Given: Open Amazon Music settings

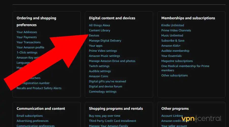Looking at the screenshot, I should coord(104,56).
